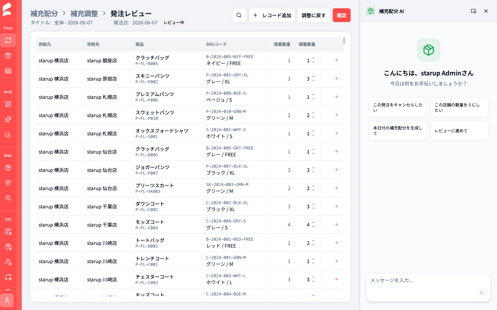Select suggestion レビューに進めて
This screenshot has width=497, height=310.
[459, 131]
